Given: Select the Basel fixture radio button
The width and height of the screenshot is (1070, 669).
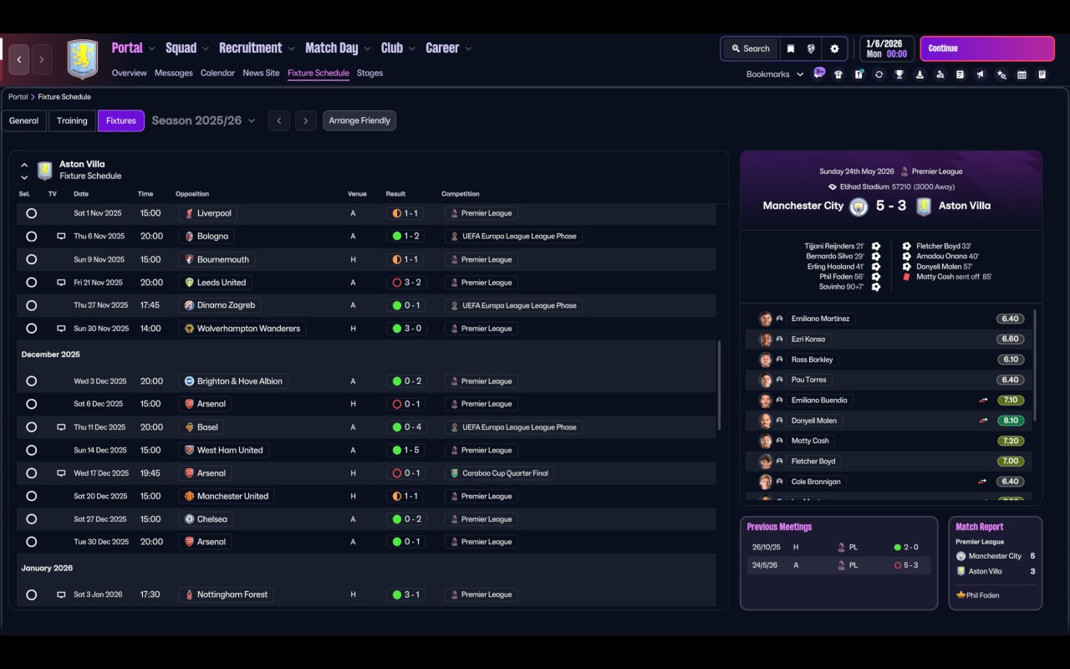Looking at the screenshot, I should coord(31,427).
